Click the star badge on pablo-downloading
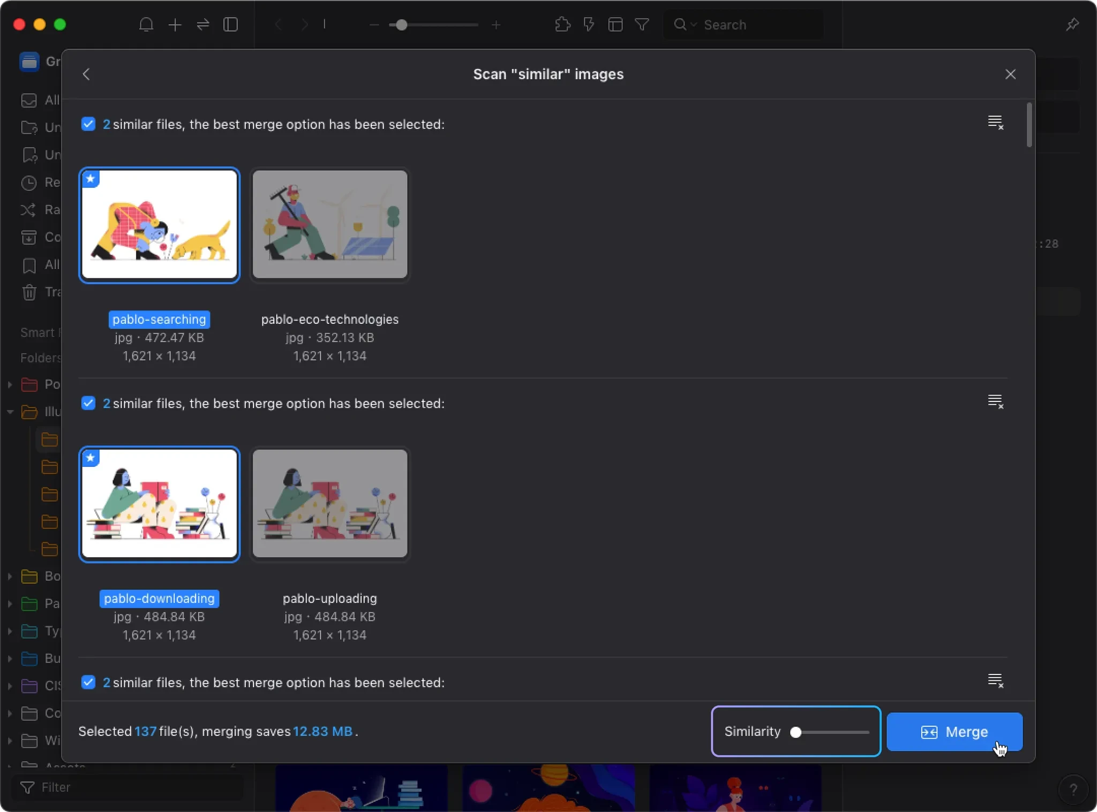 [91, 458]
